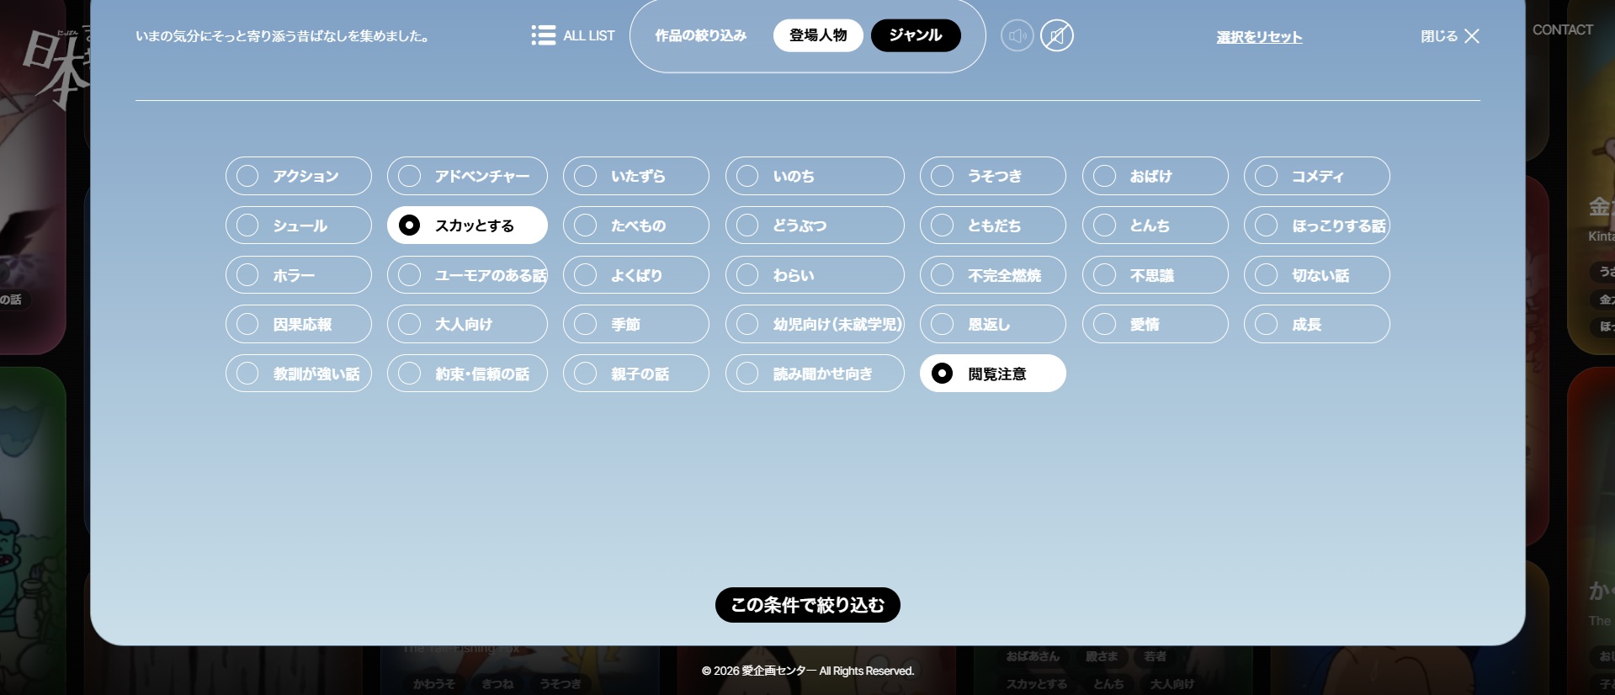Click この条件で絞り込む button
The image size is (1615, 695).
point(808,605)
